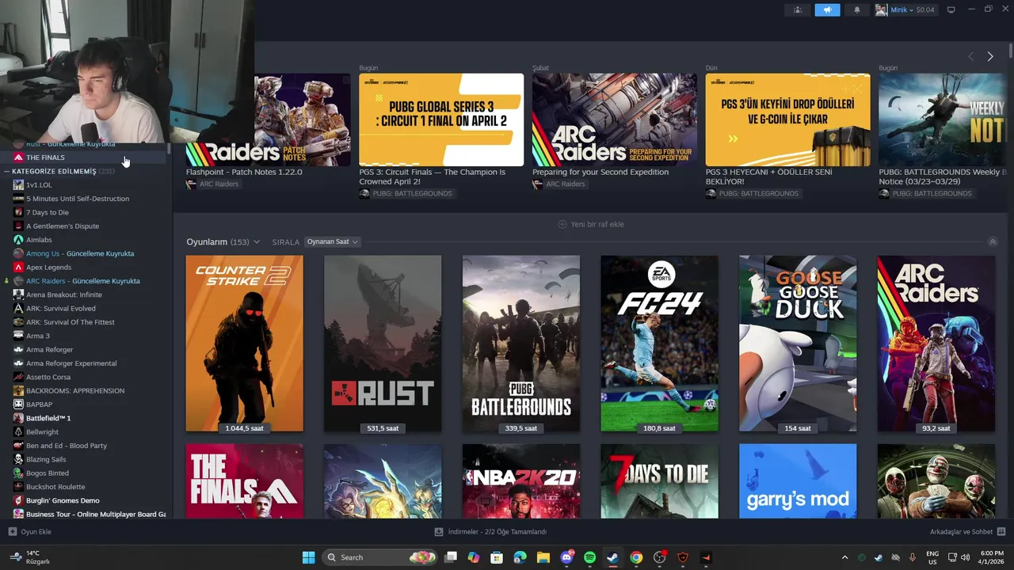
Task: Click the Aimlabs icon in sidebar
Action: pos(18,240)
